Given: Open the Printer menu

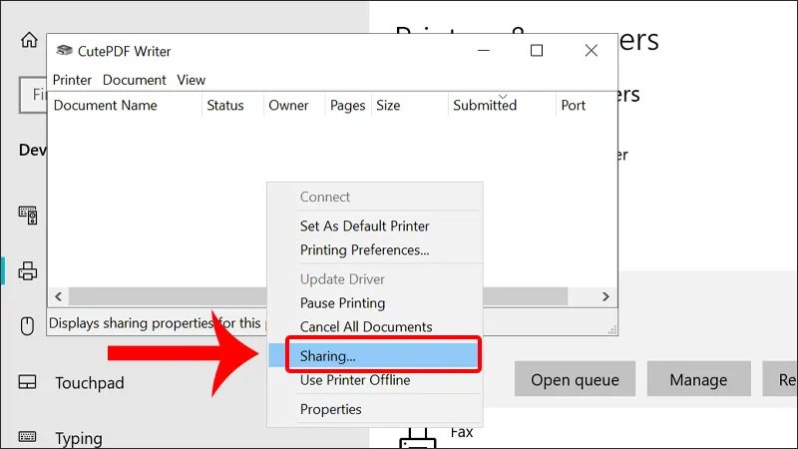Looking at the screenshot, I should tap(72, 80).
